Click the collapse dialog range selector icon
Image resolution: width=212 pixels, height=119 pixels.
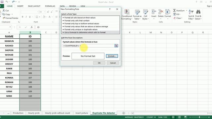coord(116,46)
